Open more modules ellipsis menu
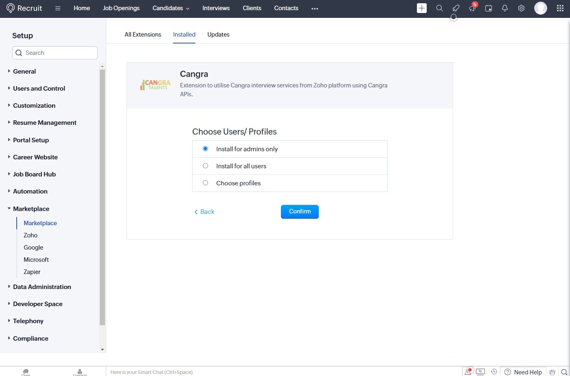570x376 pixels. pos(315,9)
